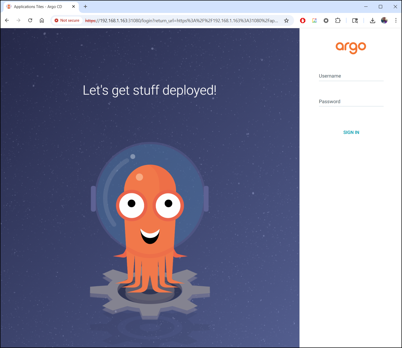Select the Applications Tiles - Argo CD tab

click(x=38, y=7)
